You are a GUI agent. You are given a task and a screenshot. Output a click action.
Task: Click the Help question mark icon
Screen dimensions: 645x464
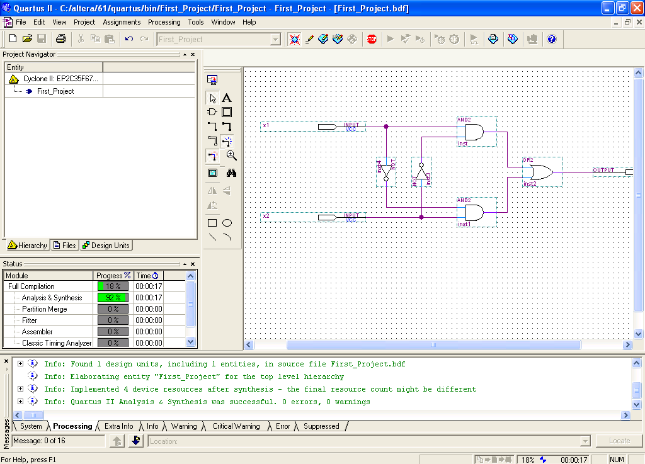[552, 39]
